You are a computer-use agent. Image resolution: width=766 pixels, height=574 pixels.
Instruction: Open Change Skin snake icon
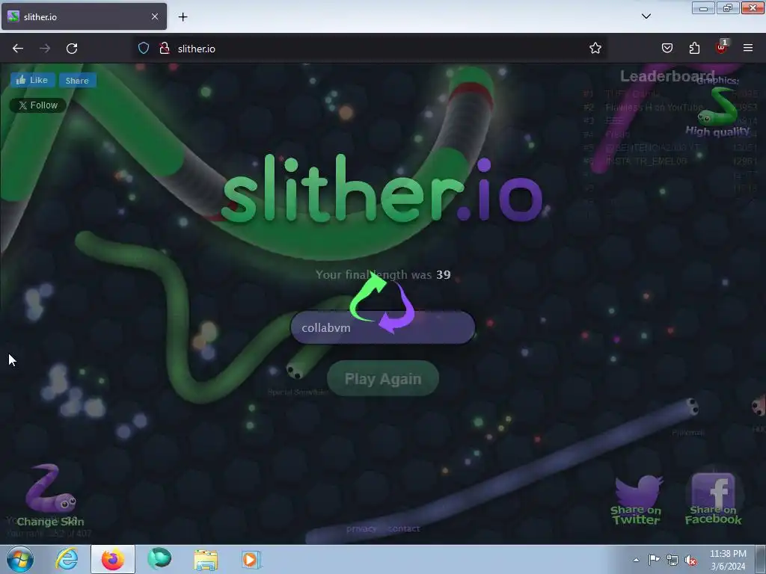50,495
